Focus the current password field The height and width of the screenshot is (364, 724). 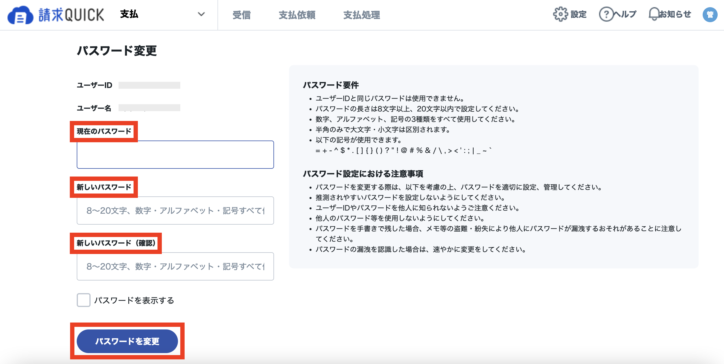coord(175,155)
